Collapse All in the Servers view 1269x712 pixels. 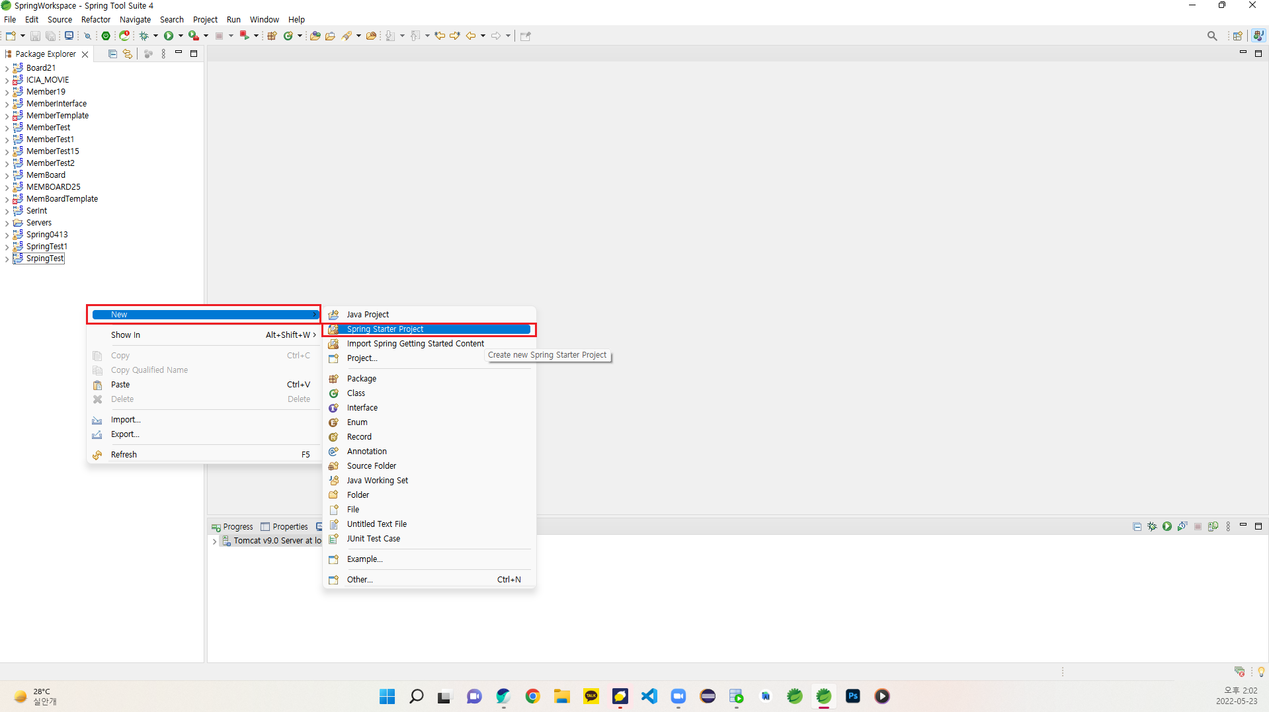[x=1137, y=526]
